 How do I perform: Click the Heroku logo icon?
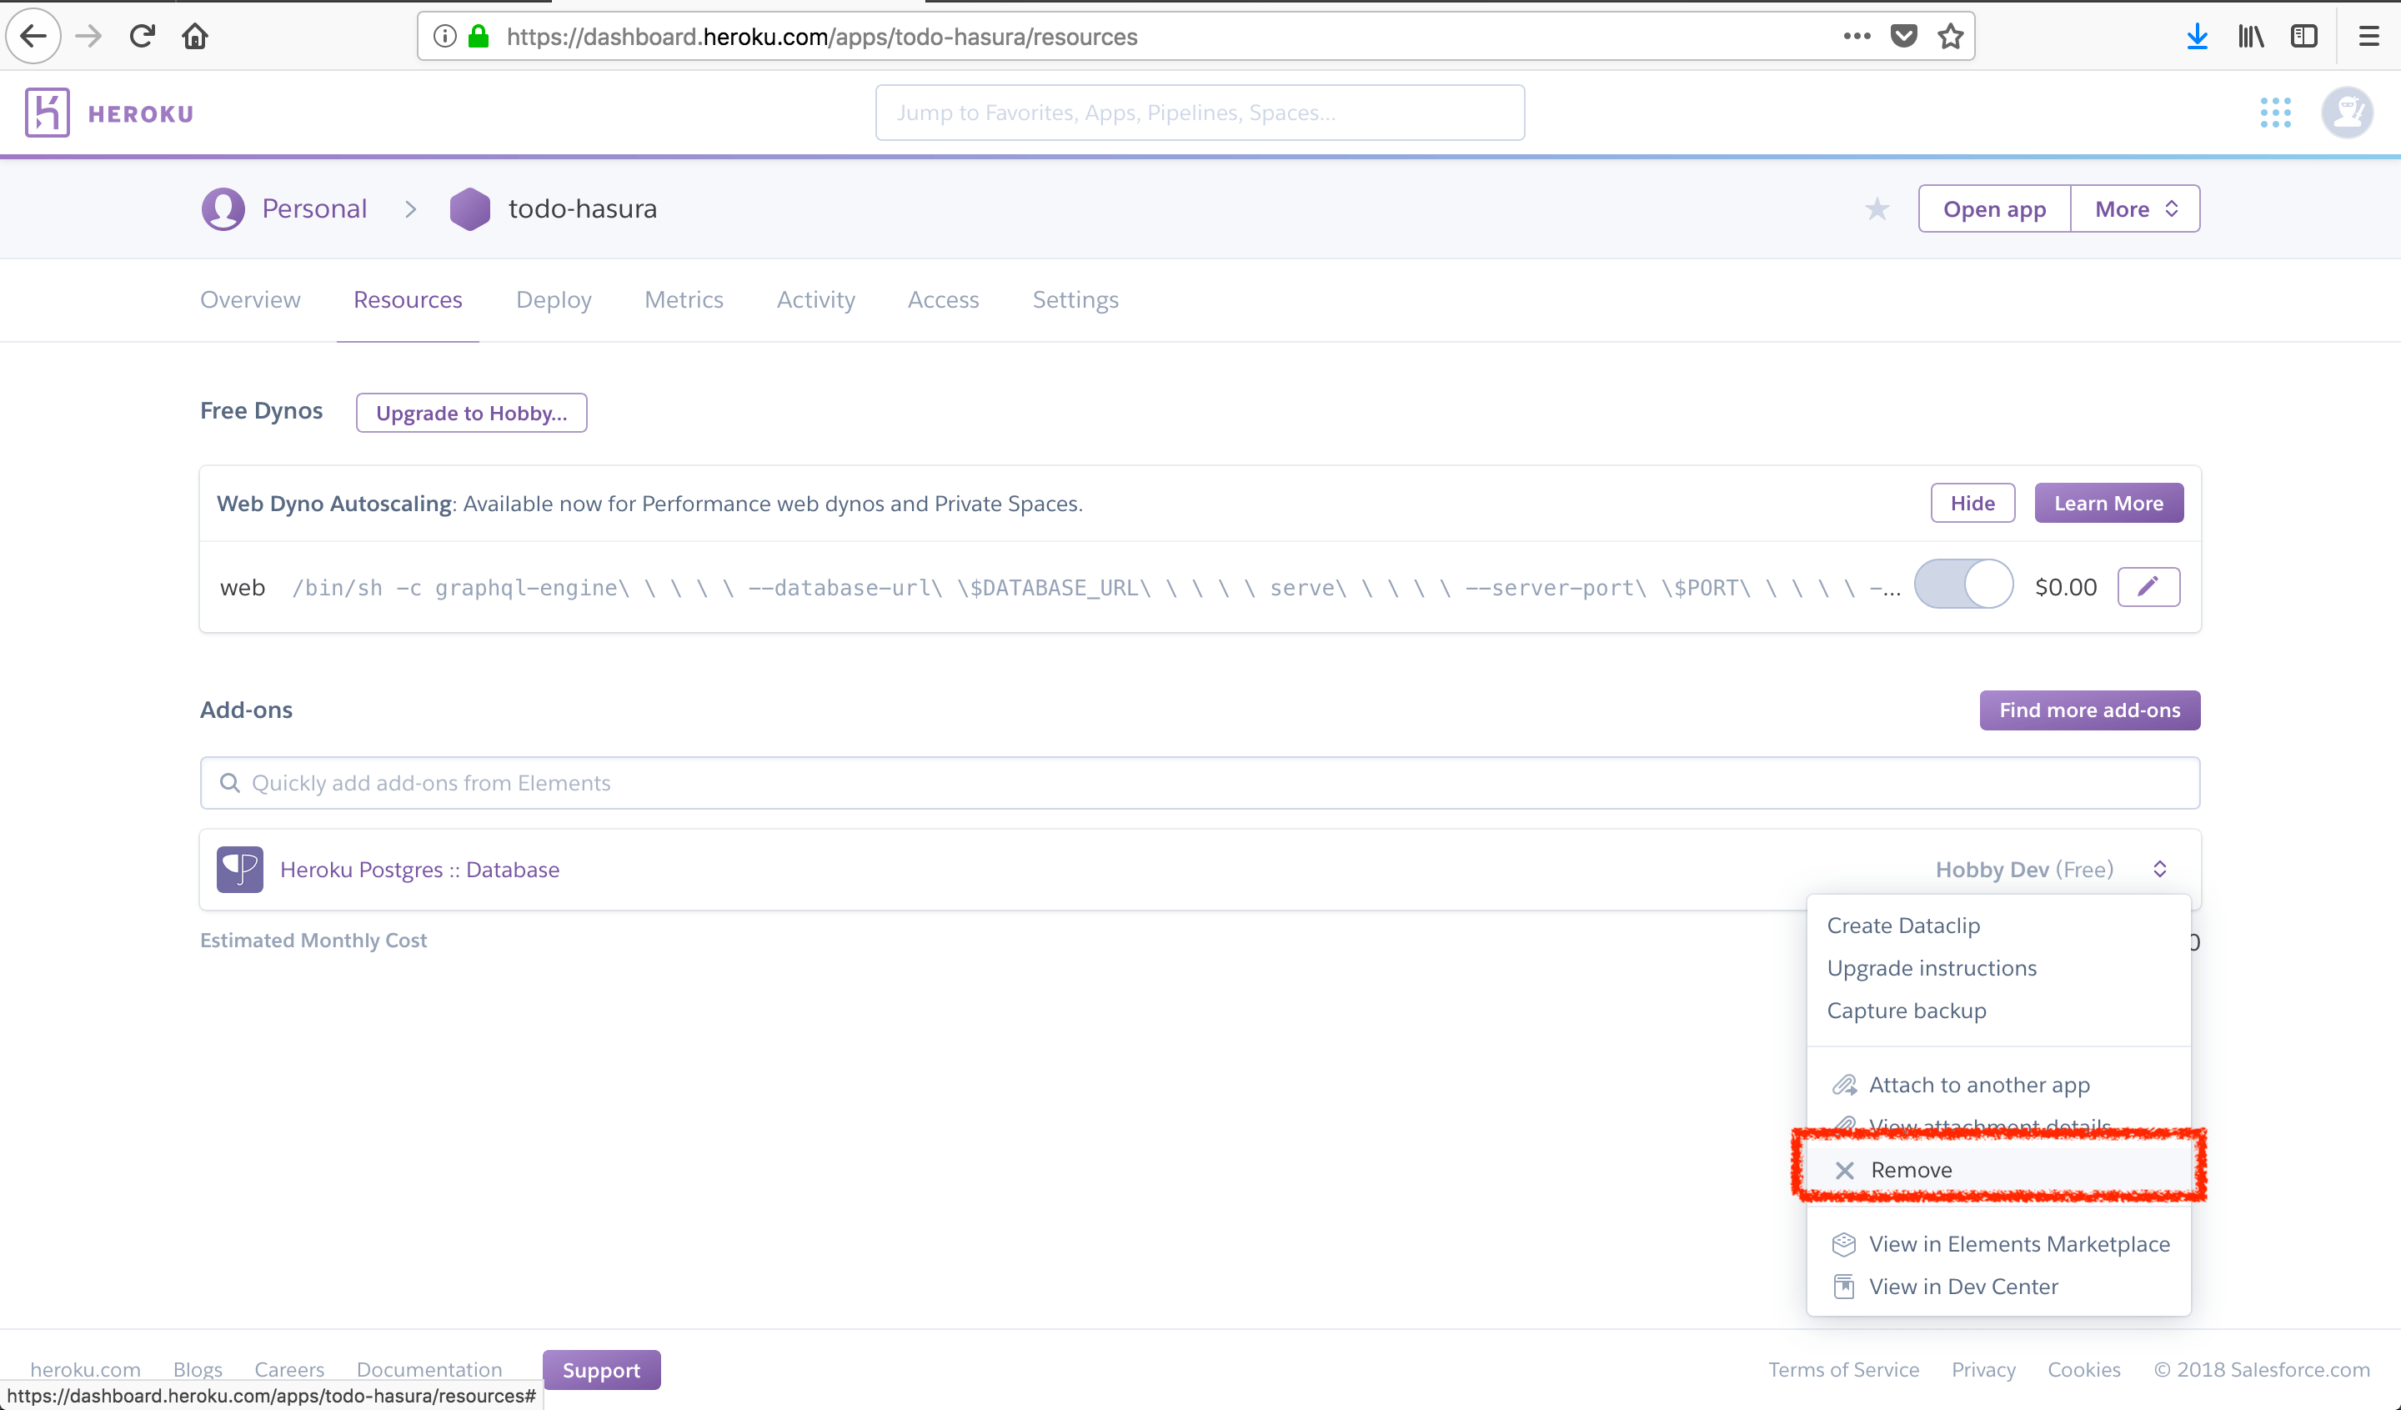coord(48,113)
